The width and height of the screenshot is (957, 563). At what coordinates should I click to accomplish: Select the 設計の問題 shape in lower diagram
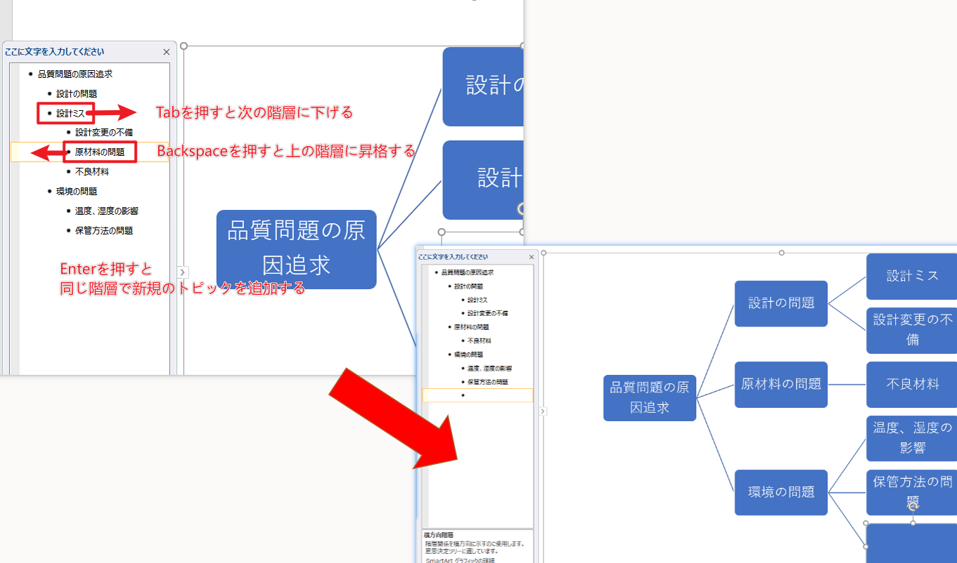click(781, 303)
